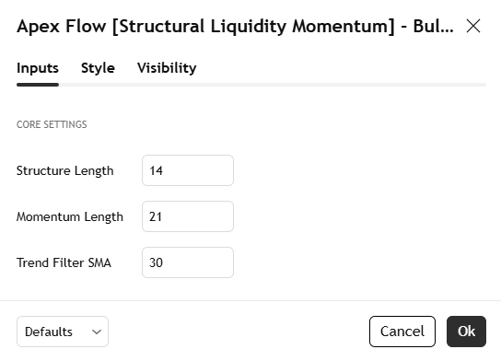Click the Apex Flow dialog title text
Screen dimensions: 501x361
(x=235, y=26)
